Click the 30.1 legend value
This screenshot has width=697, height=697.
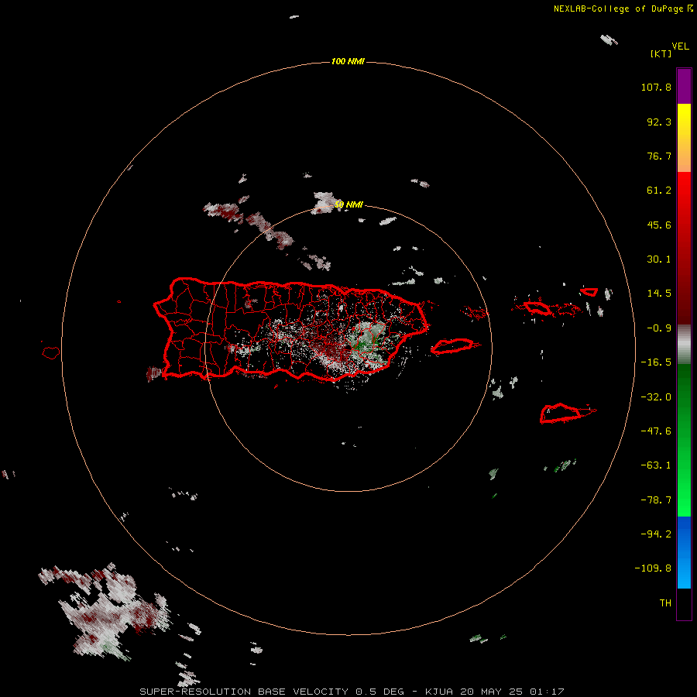659,259
